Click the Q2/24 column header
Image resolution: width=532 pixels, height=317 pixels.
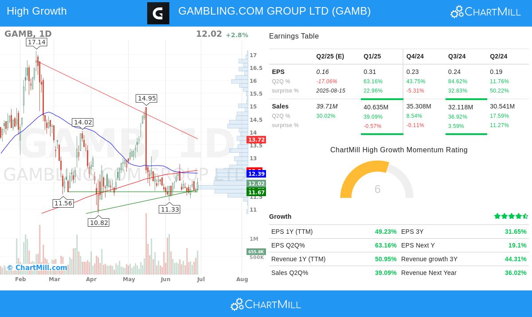pos(499,57)
